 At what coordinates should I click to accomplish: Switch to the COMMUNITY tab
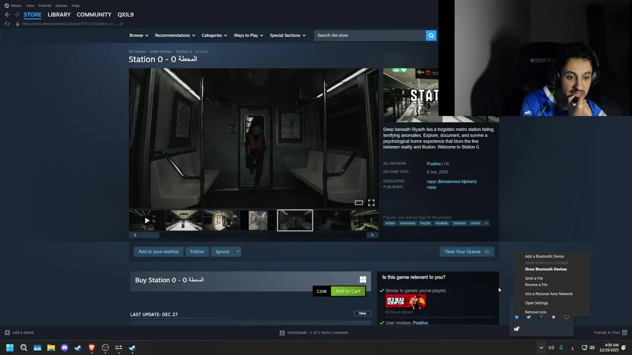94,15
